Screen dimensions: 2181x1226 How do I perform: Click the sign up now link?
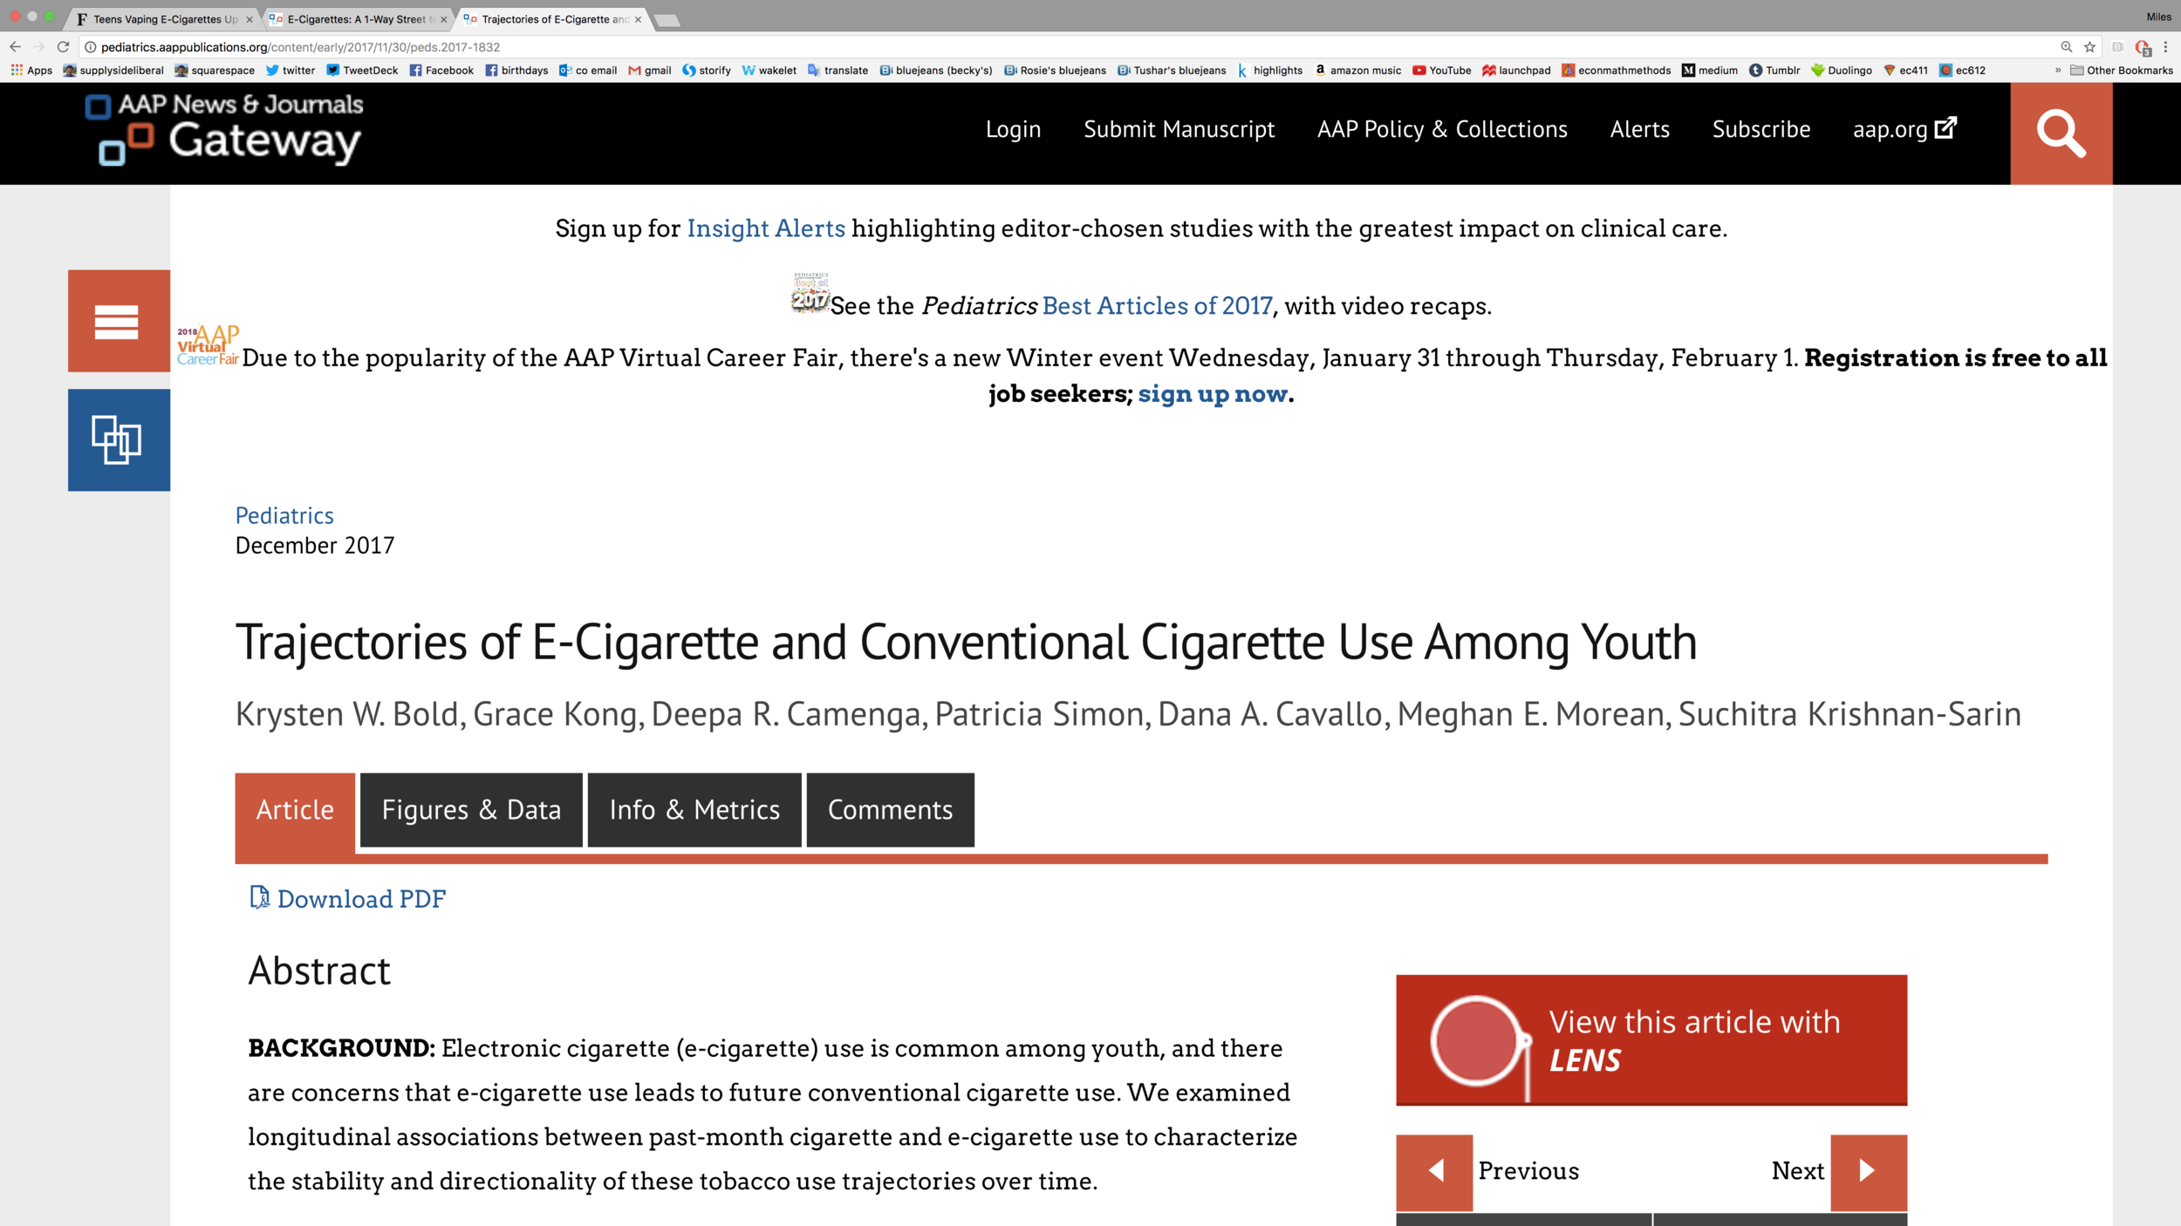(x=1213, y=394)
